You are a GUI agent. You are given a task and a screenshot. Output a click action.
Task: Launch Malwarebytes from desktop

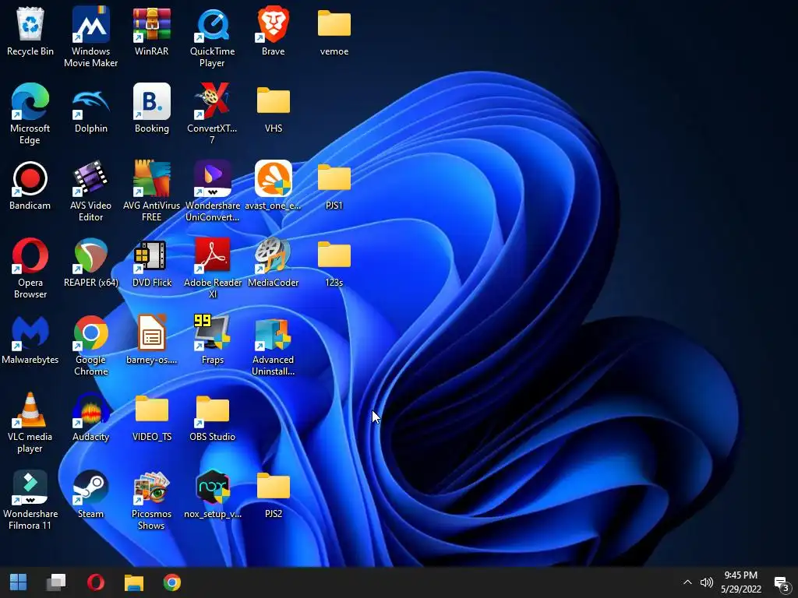[30, 341]
